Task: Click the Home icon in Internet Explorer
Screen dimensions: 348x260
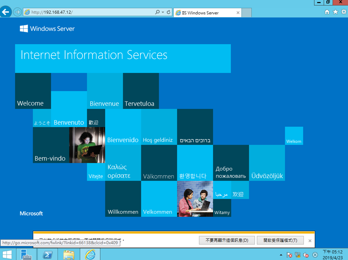Action: (327, 12)
